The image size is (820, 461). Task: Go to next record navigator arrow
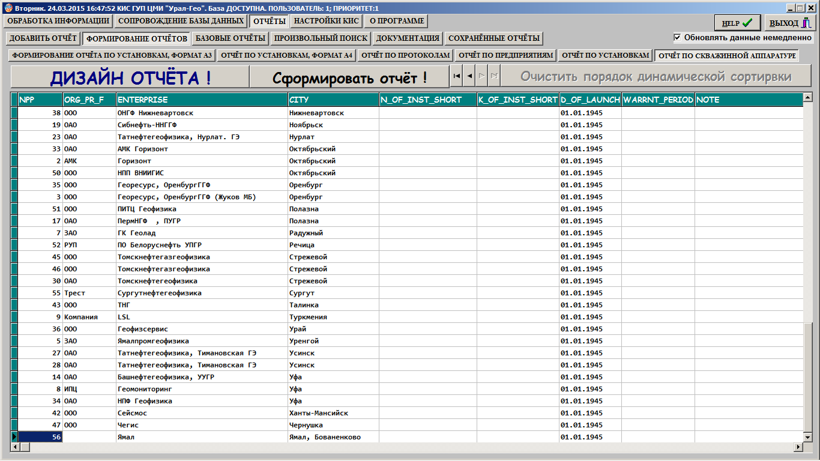[482, 76]
